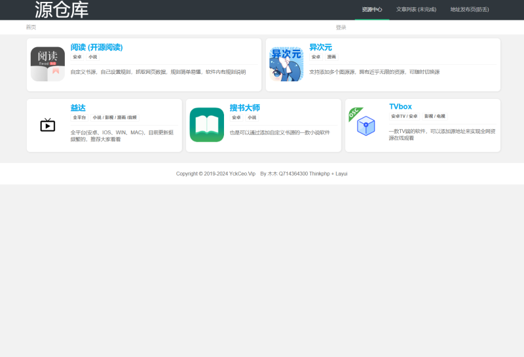Open the 文章列表 (未完成) menu item
Image resolution: width=524 pixels, height=357 pixels.
(x=416, y=10)
